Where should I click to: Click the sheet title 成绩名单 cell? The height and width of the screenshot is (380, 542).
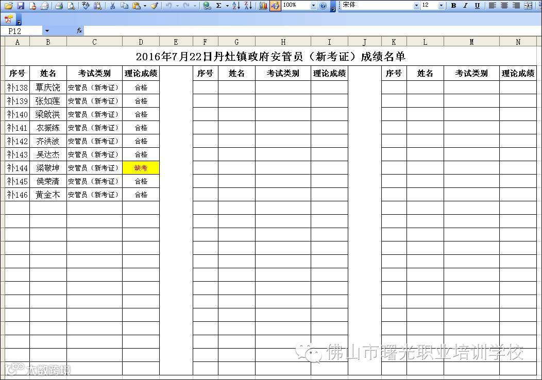pos(270,56)
